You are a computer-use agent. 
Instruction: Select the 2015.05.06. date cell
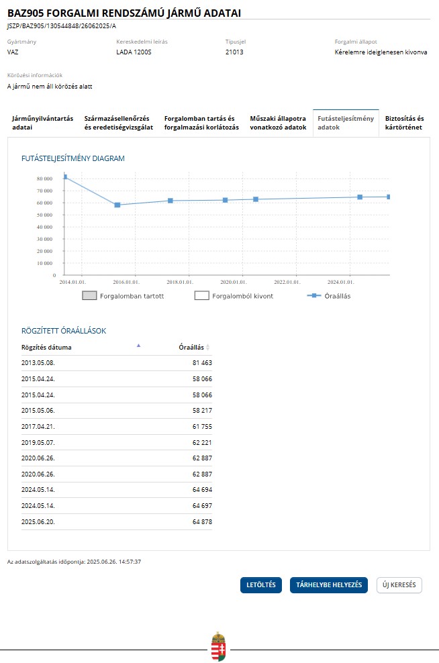tap(38, 410)
